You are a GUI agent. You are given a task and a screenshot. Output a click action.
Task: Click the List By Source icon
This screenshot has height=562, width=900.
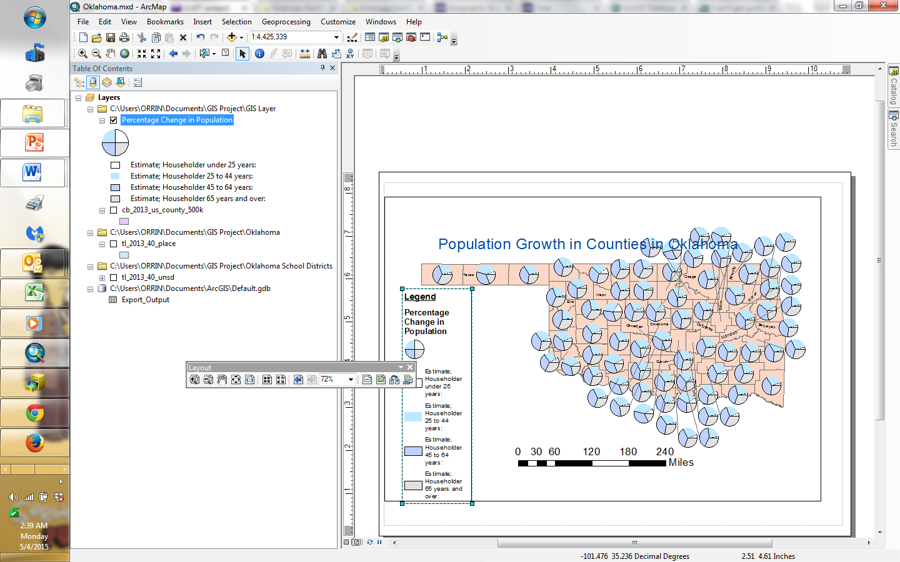point(93,82)
